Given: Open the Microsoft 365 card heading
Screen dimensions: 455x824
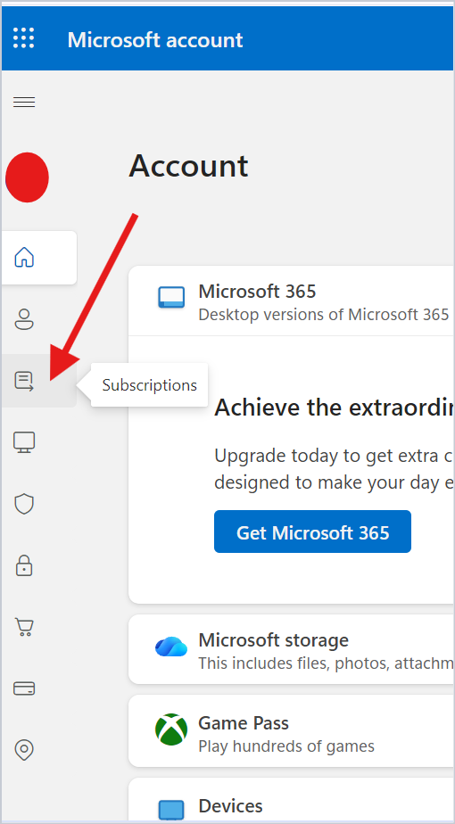Looking at the screenshot, I should coord(257,291).
